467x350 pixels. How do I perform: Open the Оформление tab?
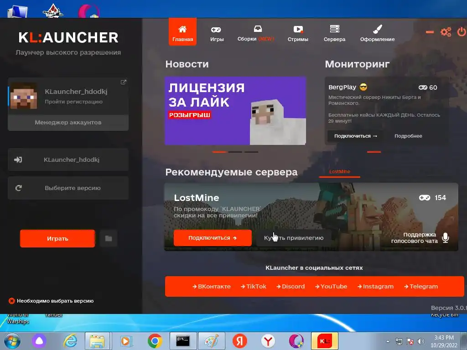377,34
